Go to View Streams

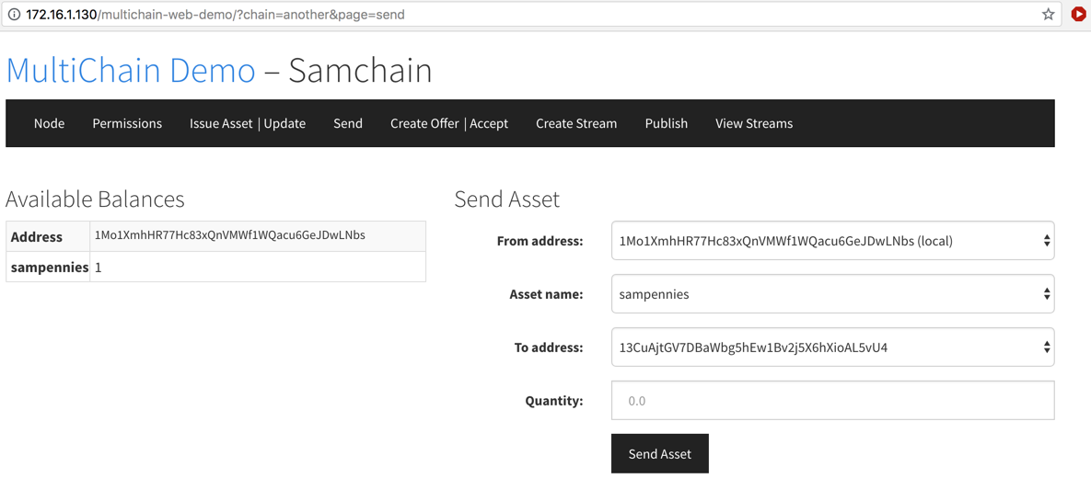click(x=754, y=123)
